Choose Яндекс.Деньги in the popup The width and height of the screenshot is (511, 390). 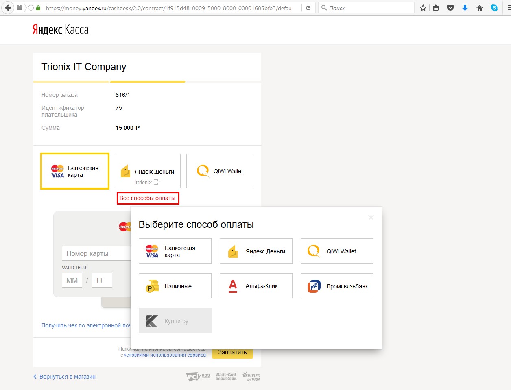pos(256,251)
